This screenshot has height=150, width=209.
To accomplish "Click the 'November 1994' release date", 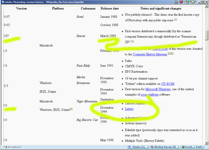I will point(107,109).
